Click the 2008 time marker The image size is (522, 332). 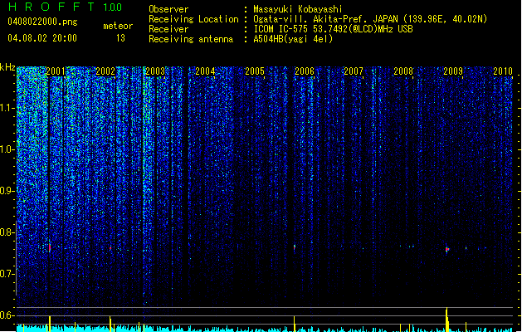tap(403, 71)
